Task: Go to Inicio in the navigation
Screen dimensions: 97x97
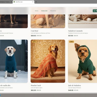Action: (x=37, y=11)
